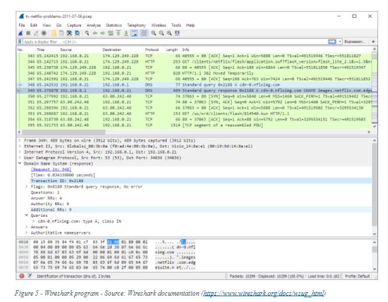Open display filter bookmark icon
Viewport: 388px width, 302px height.
pos(20,42)
